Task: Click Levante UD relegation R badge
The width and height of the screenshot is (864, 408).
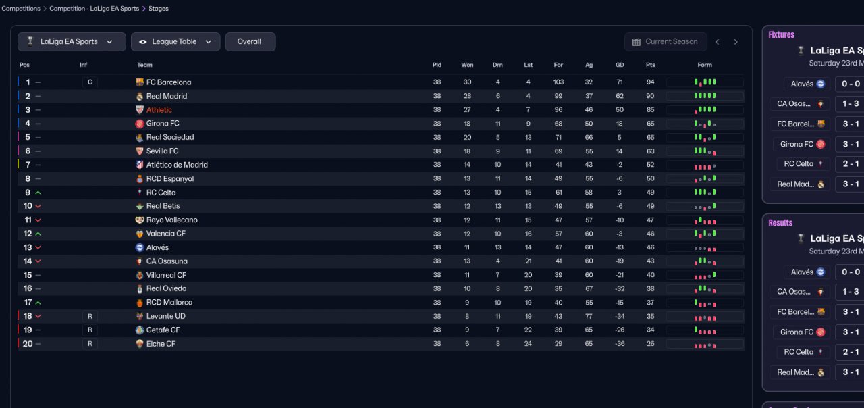Action: click(90, 316)
